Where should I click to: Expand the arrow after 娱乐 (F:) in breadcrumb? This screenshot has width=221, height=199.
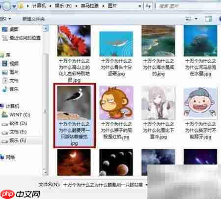click(77, 6)
